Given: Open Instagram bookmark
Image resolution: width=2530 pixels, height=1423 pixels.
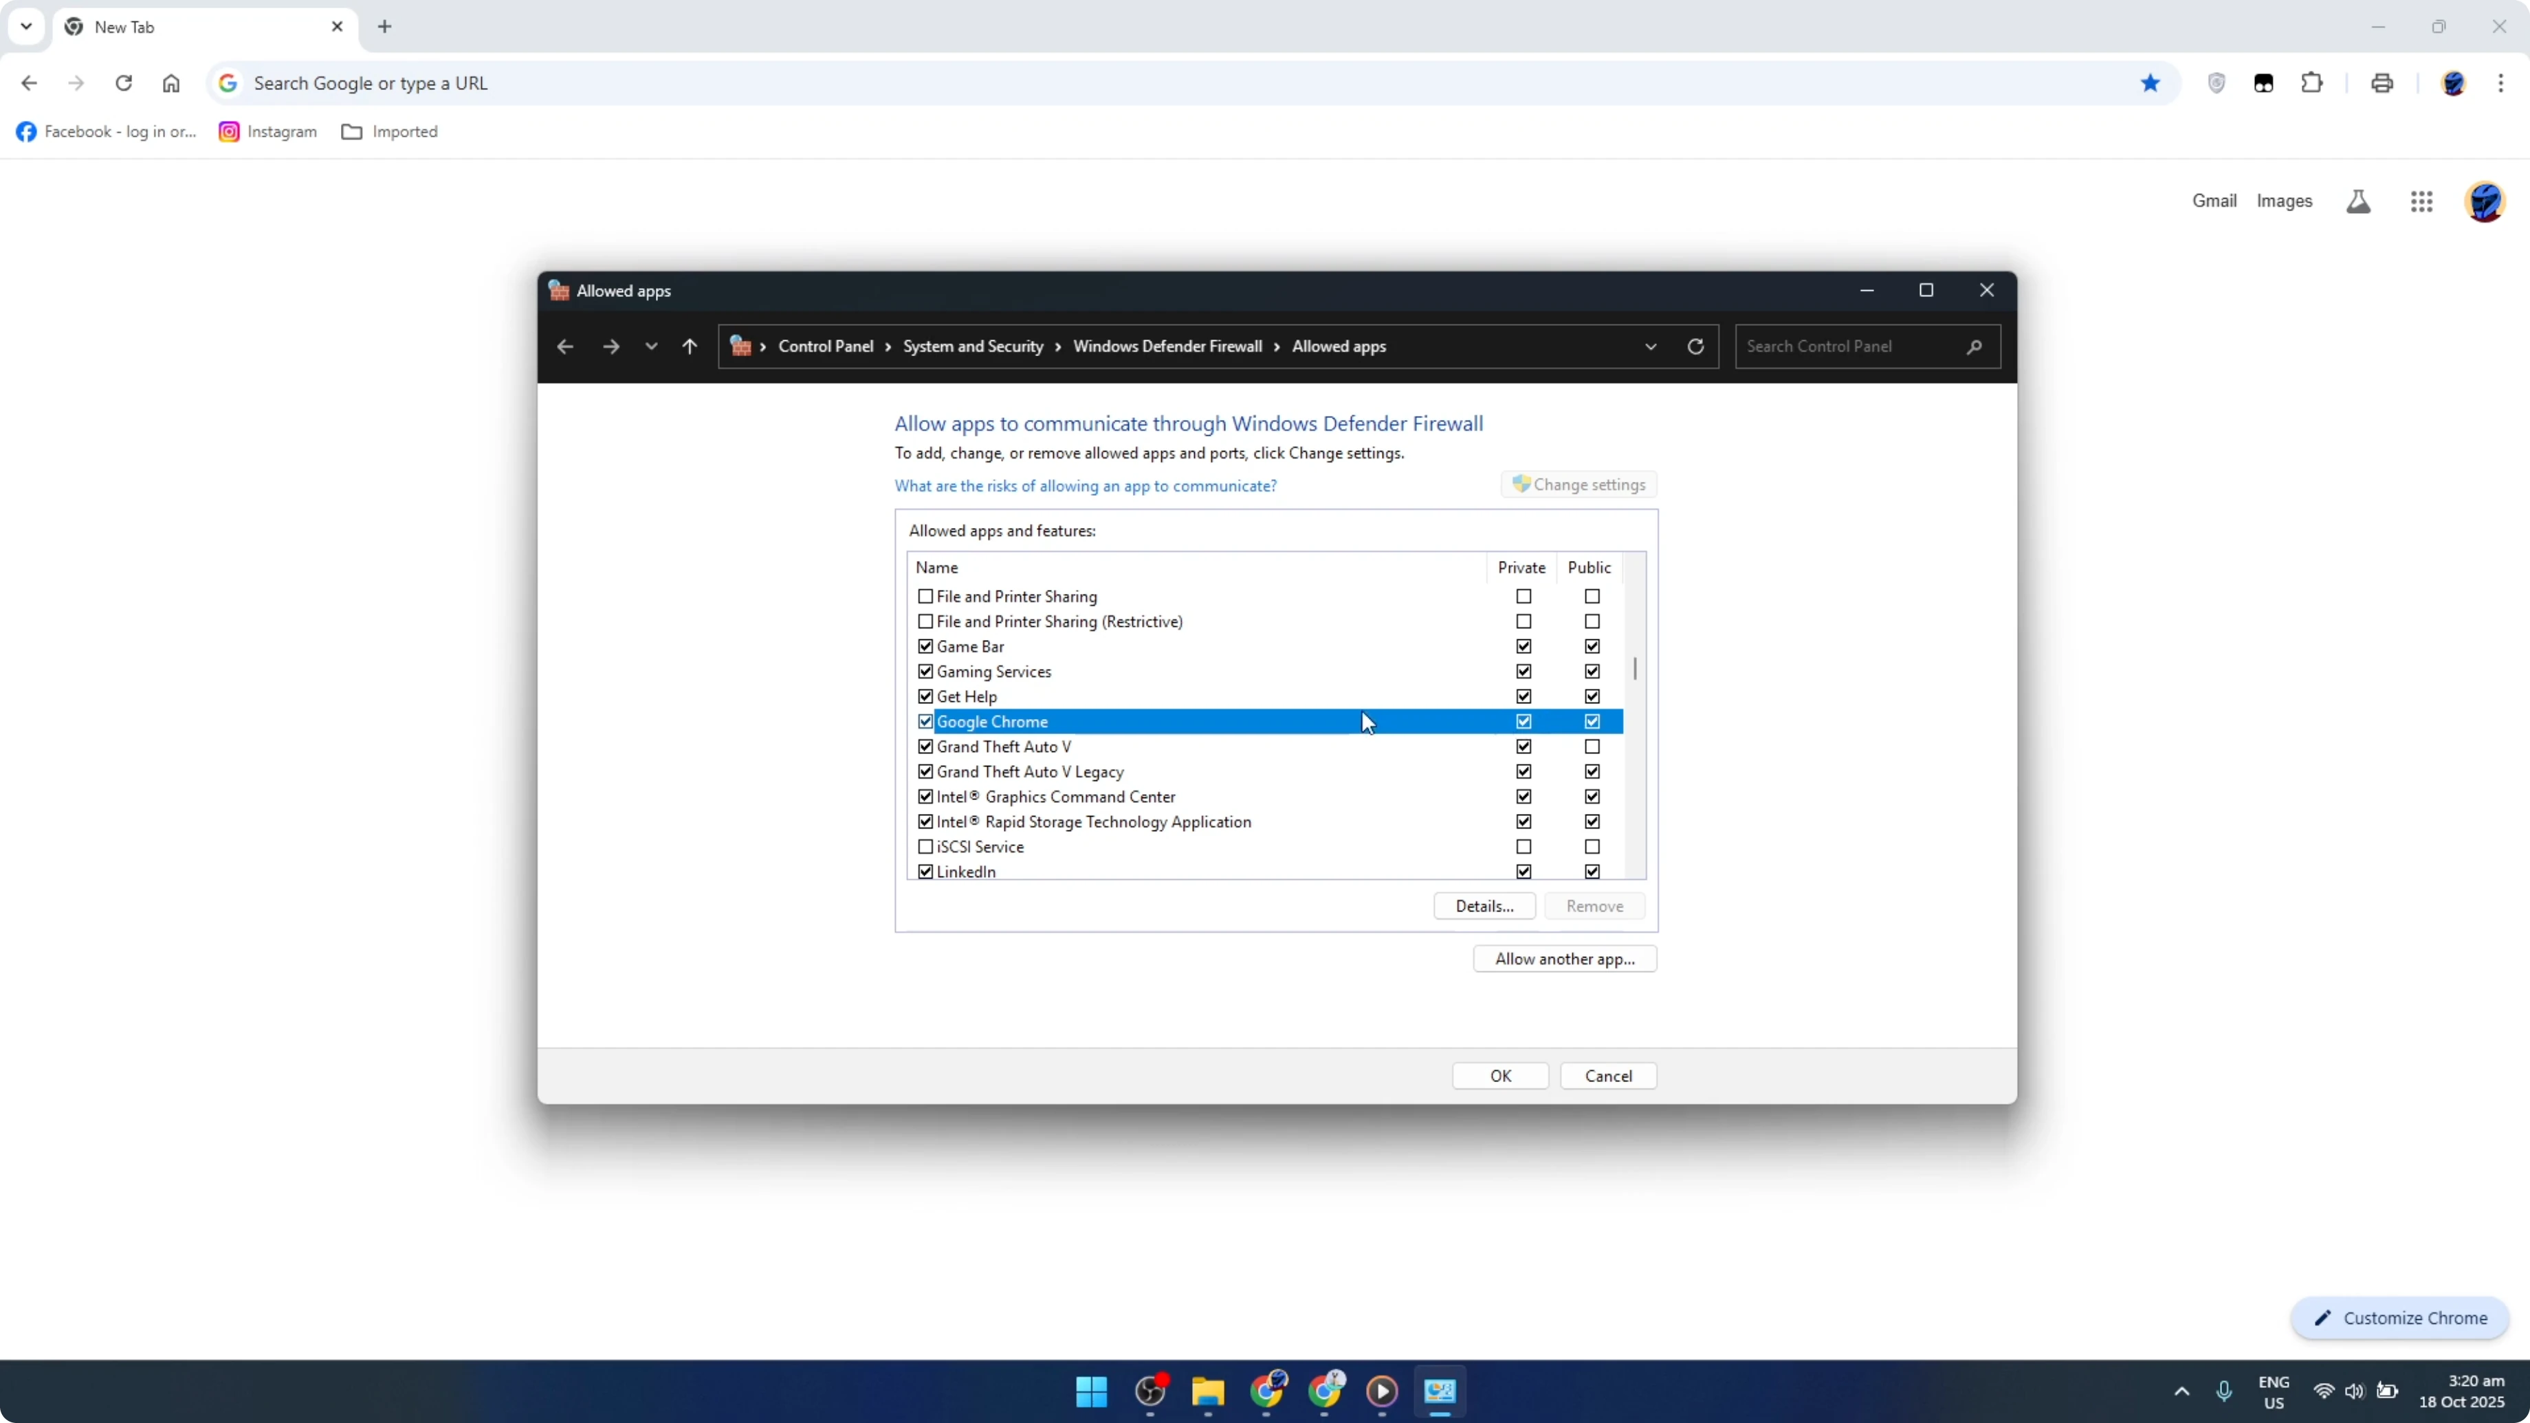Looking at the screenshot, I should click(x=268, y=131).
